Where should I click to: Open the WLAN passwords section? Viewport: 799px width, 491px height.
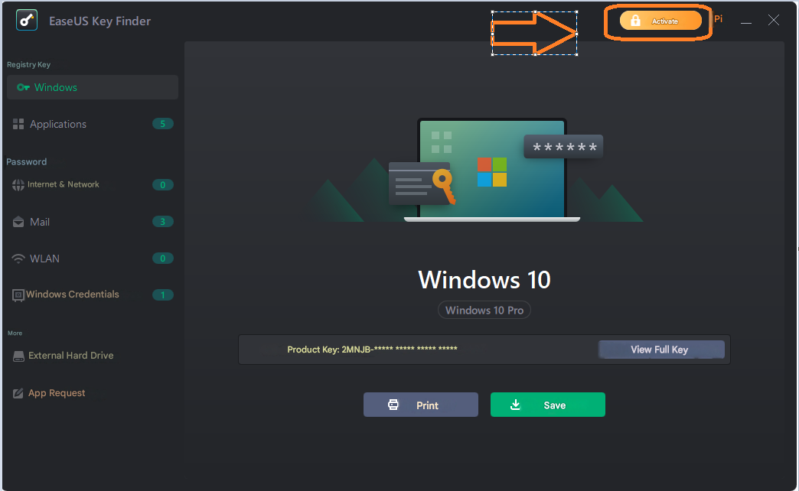pos(93,259)
